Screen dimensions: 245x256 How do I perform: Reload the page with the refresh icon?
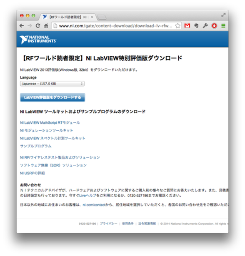pos(38,26)
